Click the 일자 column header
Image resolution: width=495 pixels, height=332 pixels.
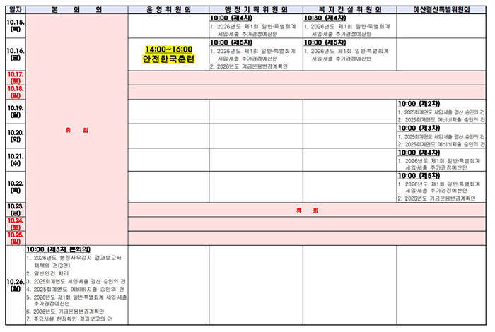pos(16,10)
